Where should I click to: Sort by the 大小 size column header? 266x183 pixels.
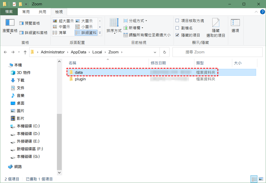[x=244, y=63]
